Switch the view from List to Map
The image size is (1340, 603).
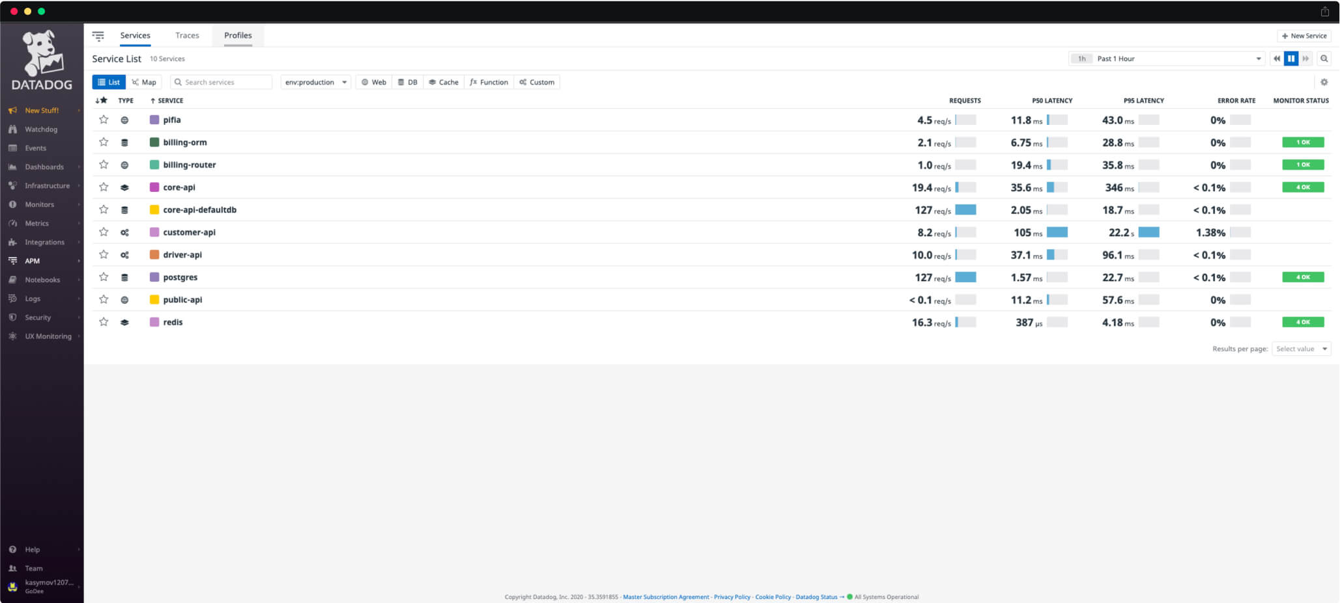144,82
